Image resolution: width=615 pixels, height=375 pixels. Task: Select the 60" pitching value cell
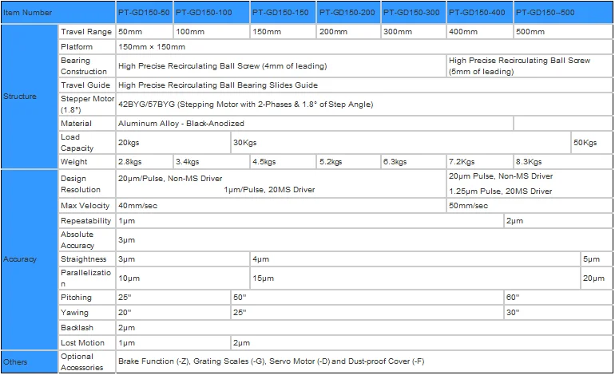[513, 297]
